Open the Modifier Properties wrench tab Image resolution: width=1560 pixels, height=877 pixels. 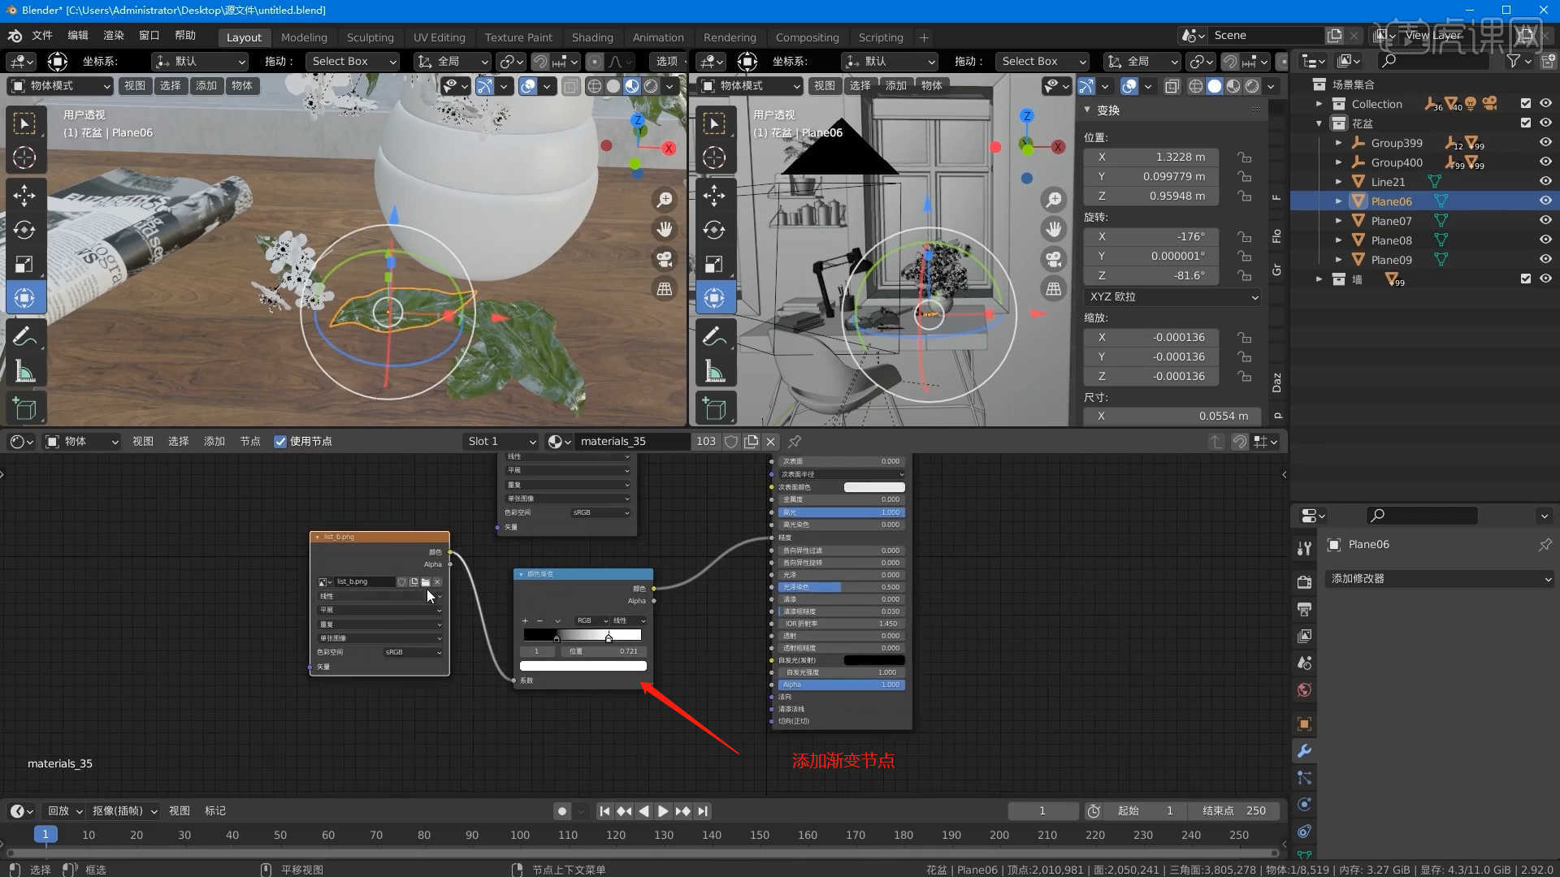click(x=1304, y=751)
